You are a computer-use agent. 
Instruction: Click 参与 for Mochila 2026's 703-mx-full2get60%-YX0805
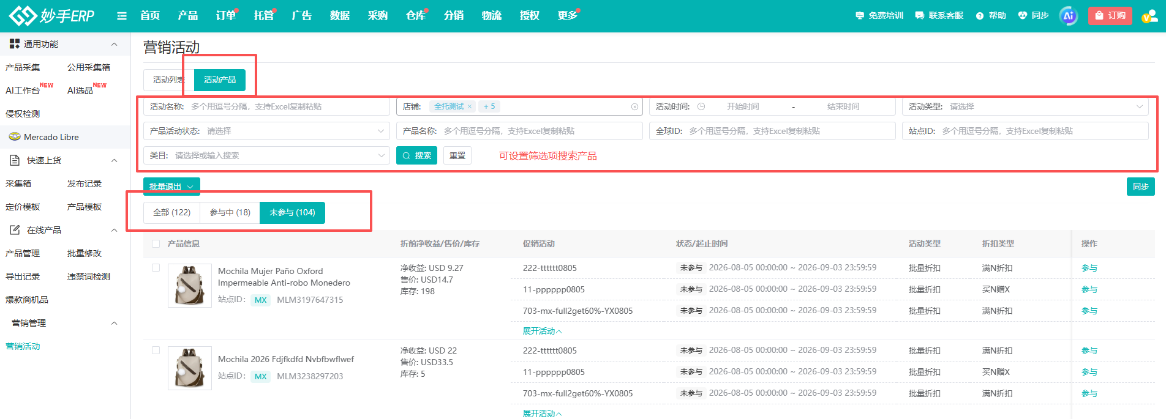[1089, 393]
